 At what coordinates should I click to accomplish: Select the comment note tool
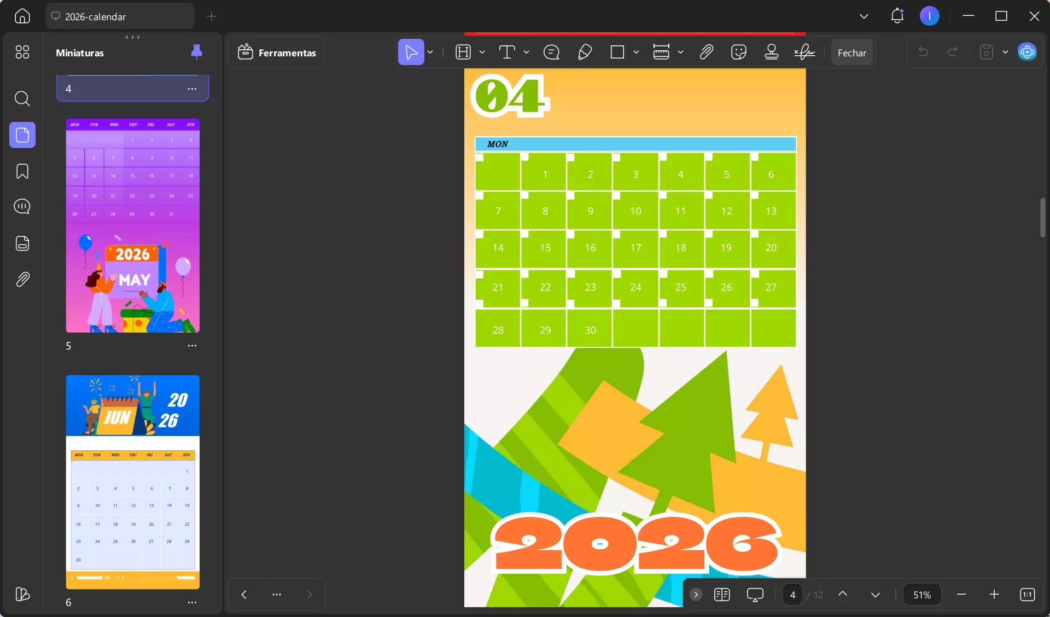551,53
